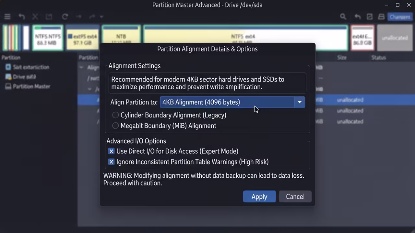Click the dropdown arrow on Align Partition combo box
The width and height of the screenshot is (415, 233).
300,102
